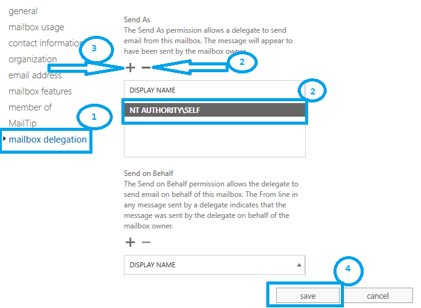Click the Send As remove (minus) icon
This screenshot has width=421, height=308.
146,67
